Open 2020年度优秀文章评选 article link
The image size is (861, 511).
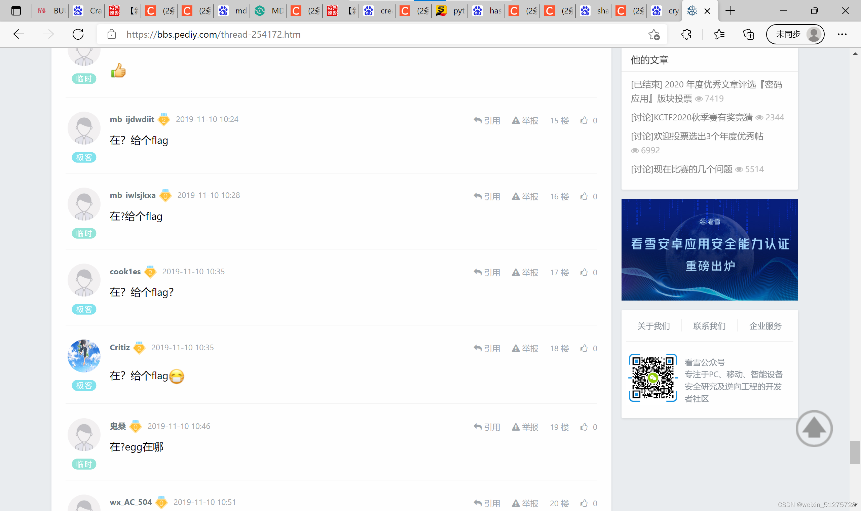tap(706, 91)
